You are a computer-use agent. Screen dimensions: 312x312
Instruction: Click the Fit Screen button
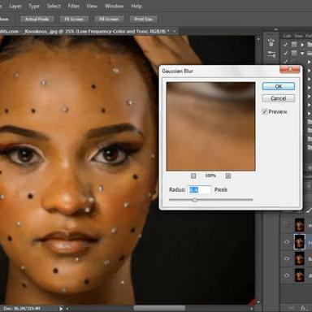[74, 19]
